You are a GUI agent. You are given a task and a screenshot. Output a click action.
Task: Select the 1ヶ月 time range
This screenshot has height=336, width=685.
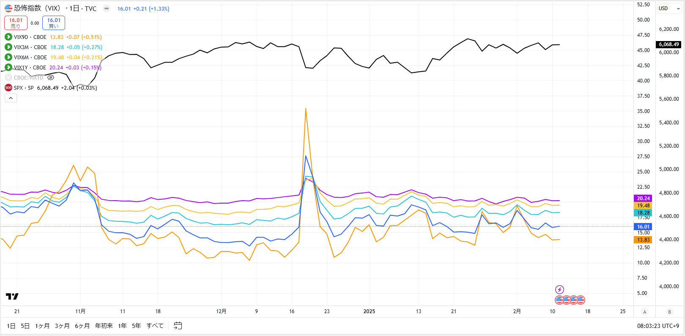[x=42, y=326]
